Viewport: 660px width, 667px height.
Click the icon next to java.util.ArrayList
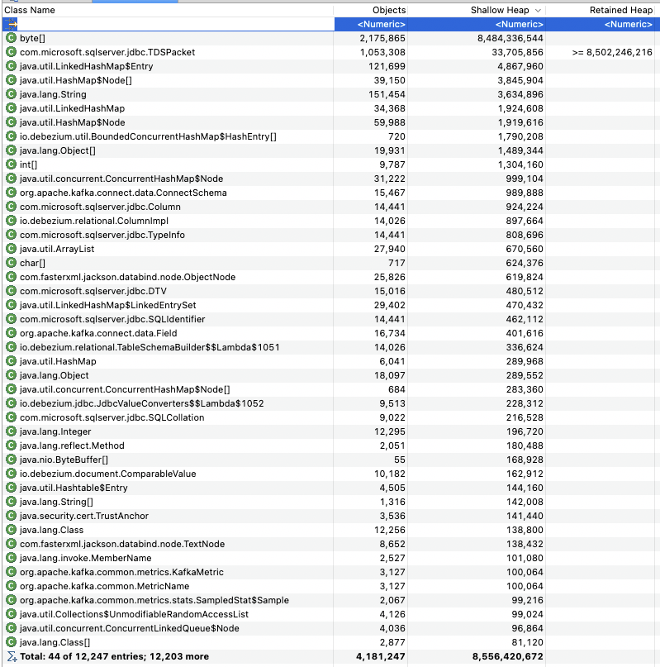tap(11, 249)
